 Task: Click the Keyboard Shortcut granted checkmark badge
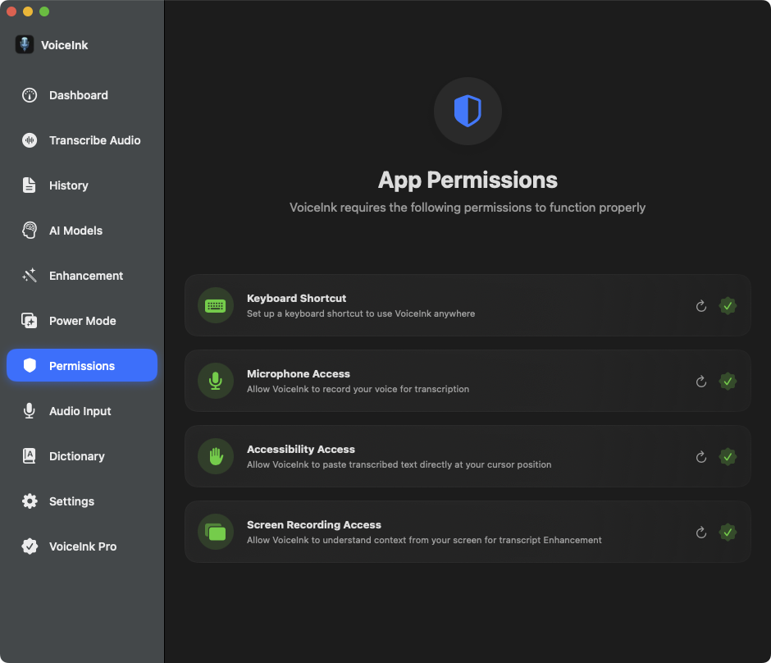coord(728,306)
